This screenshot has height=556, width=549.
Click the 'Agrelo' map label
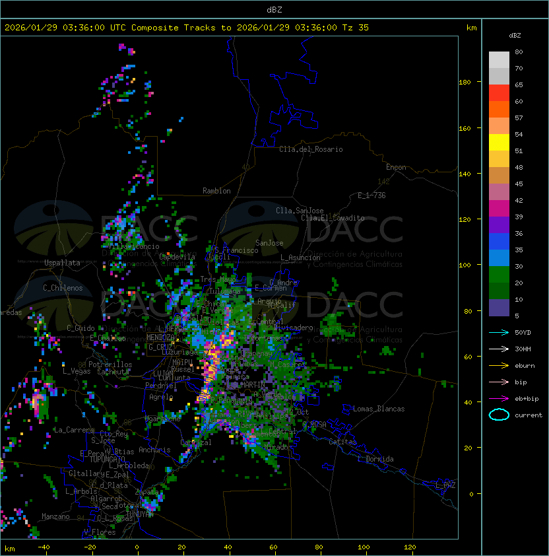point(161,397)
